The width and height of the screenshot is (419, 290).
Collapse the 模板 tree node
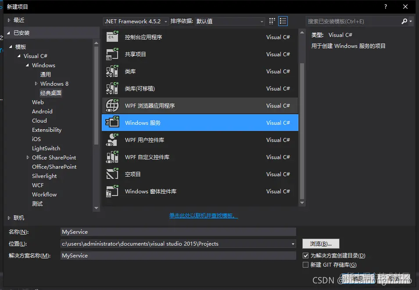(11, 47)
